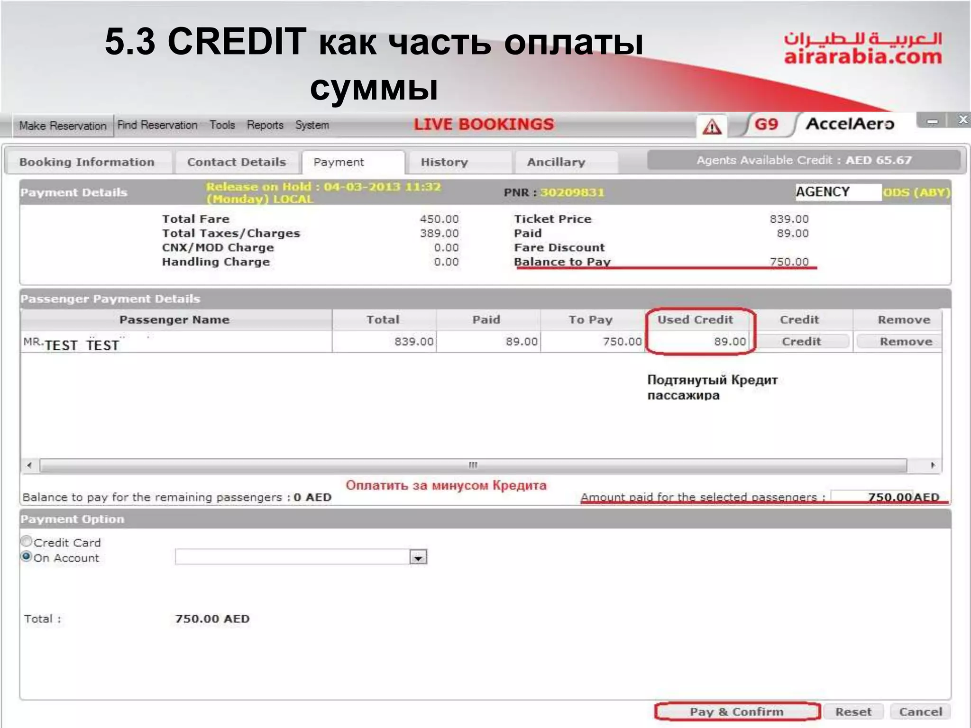Open the System menu
Screen dimensions: 971x728
coord(312,125)
